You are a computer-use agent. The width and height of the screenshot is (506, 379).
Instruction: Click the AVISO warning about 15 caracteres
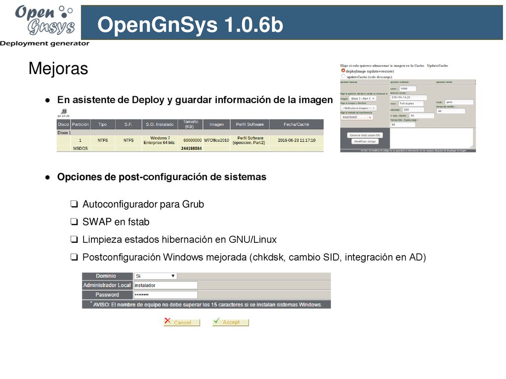pyautogui.click(x=206, y=304)
